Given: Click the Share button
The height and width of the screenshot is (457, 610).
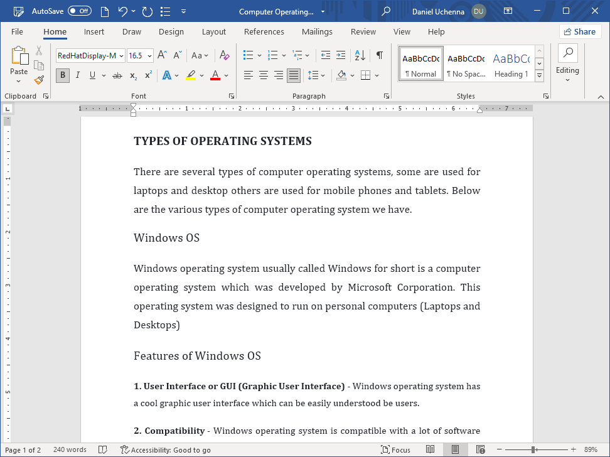Looking at the screenshot, I should point(579,31).
